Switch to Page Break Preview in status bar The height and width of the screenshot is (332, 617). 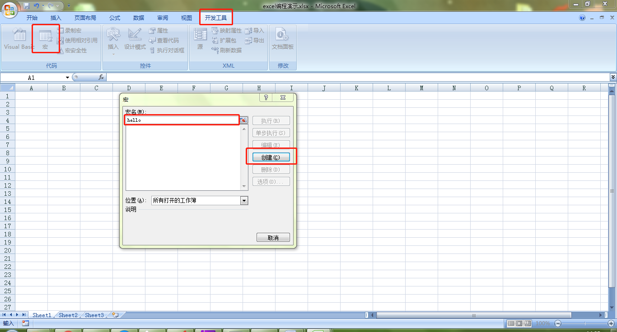[x=527, y=323]
